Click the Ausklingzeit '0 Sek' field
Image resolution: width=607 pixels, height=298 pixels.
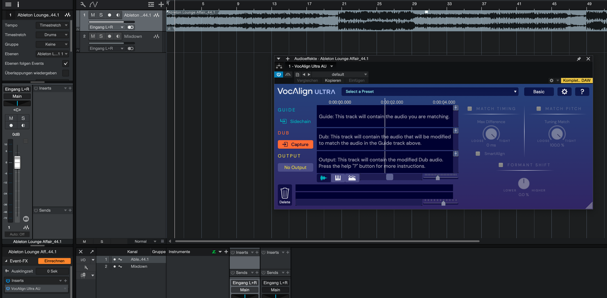click(x=53, y=271)
